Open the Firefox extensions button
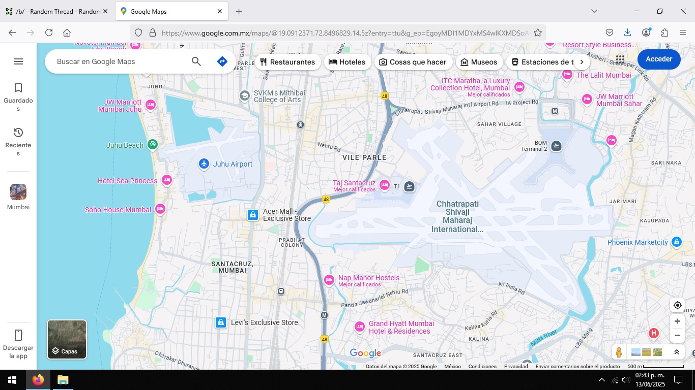Viewport: 695px width, 390px height. 664,32
